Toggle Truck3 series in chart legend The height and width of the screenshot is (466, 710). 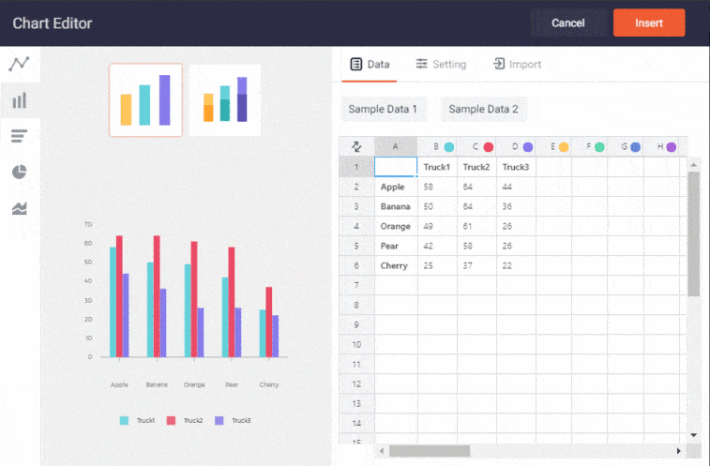click(233, 420)
